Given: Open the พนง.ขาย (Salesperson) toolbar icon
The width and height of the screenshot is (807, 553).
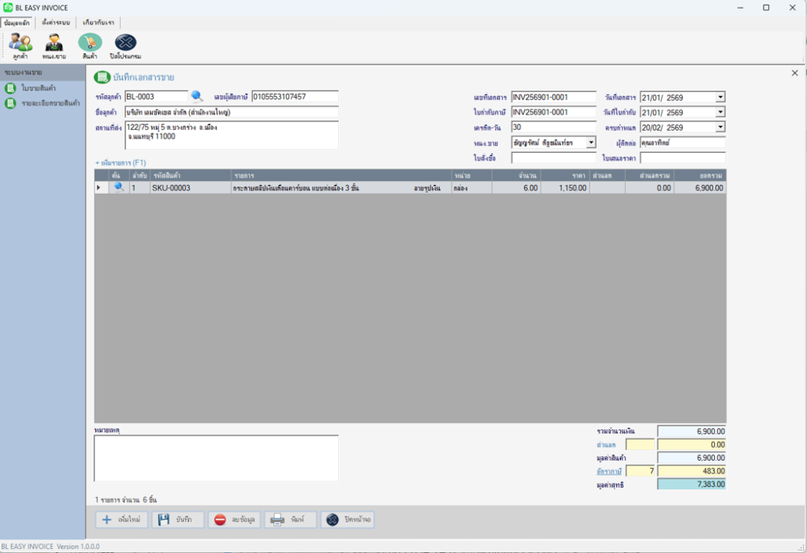Looking at the screenshot, I should click(54, 46).
